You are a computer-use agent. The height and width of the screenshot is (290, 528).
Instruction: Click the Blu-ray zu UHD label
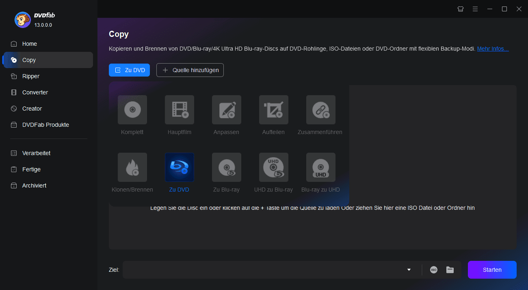[320, 190]
